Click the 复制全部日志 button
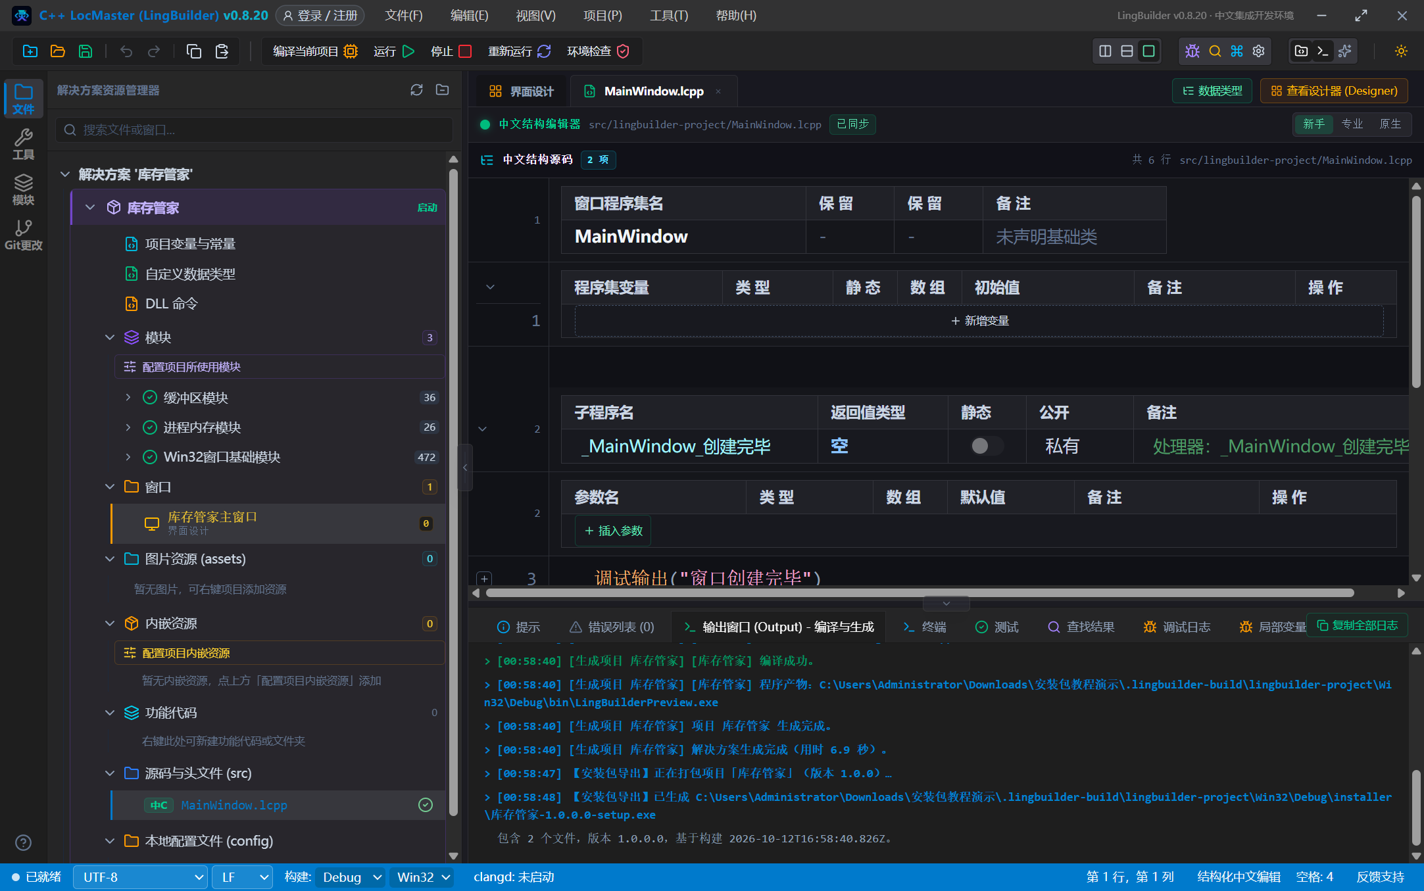The image size is (1424, 891). click(x=1358, y=625)
